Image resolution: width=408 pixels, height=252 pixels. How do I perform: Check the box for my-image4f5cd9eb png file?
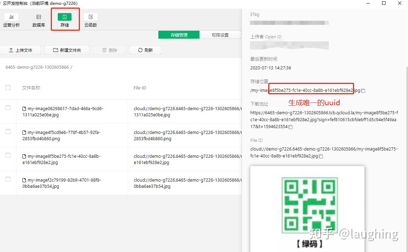(x=8, y=132)
